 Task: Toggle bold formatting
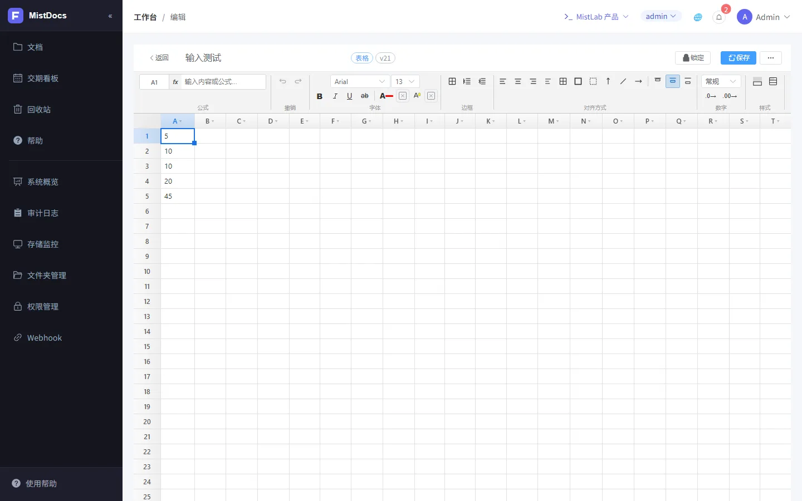click(320, 96)
